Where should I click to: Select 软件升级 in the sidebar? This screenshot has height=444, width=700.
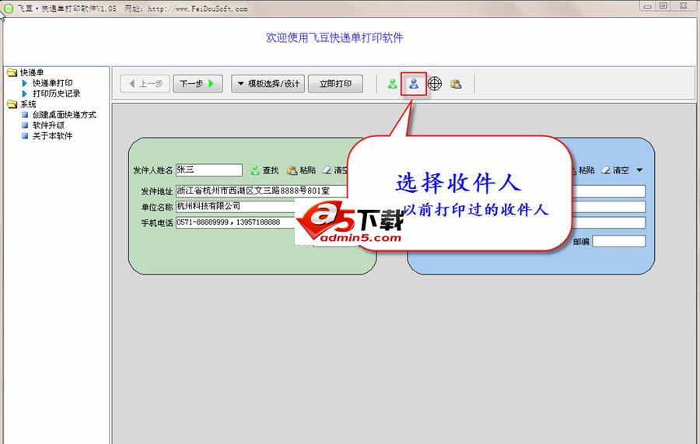[48, 125]
